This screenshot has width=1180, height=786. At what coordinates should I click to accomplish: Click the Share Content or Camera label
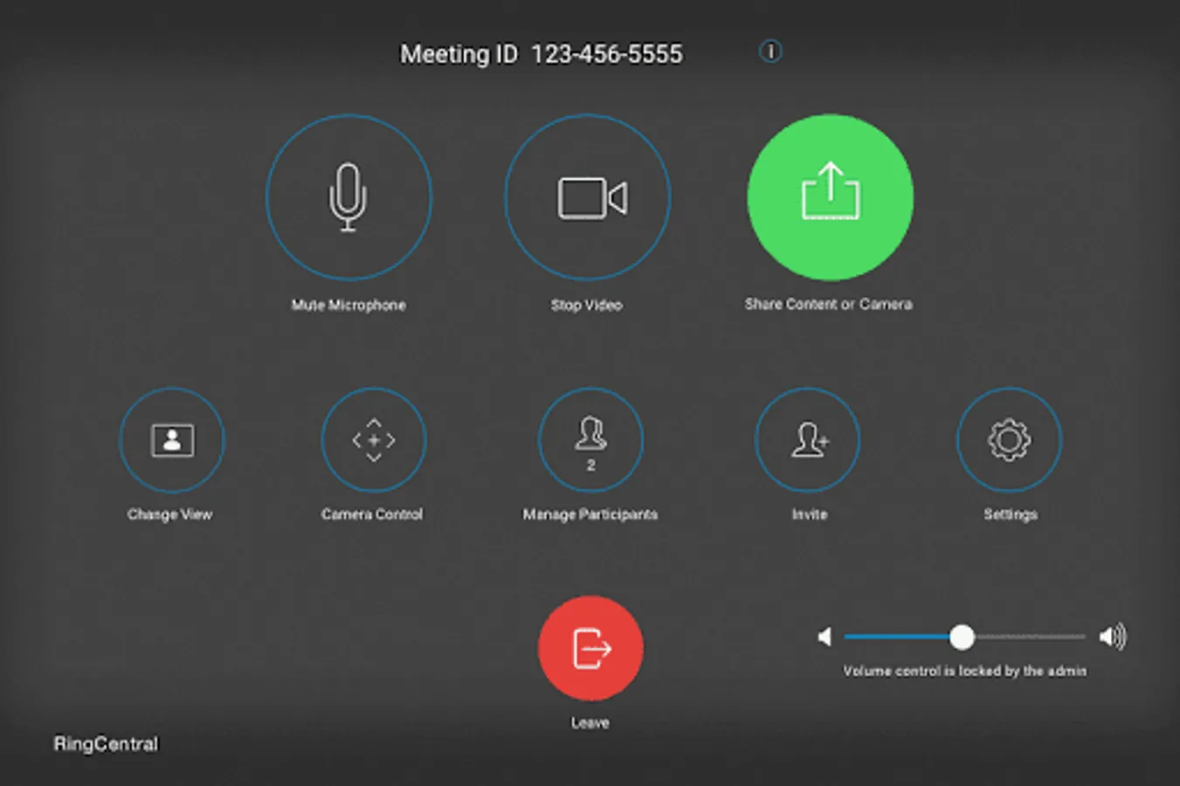point(829,304)
